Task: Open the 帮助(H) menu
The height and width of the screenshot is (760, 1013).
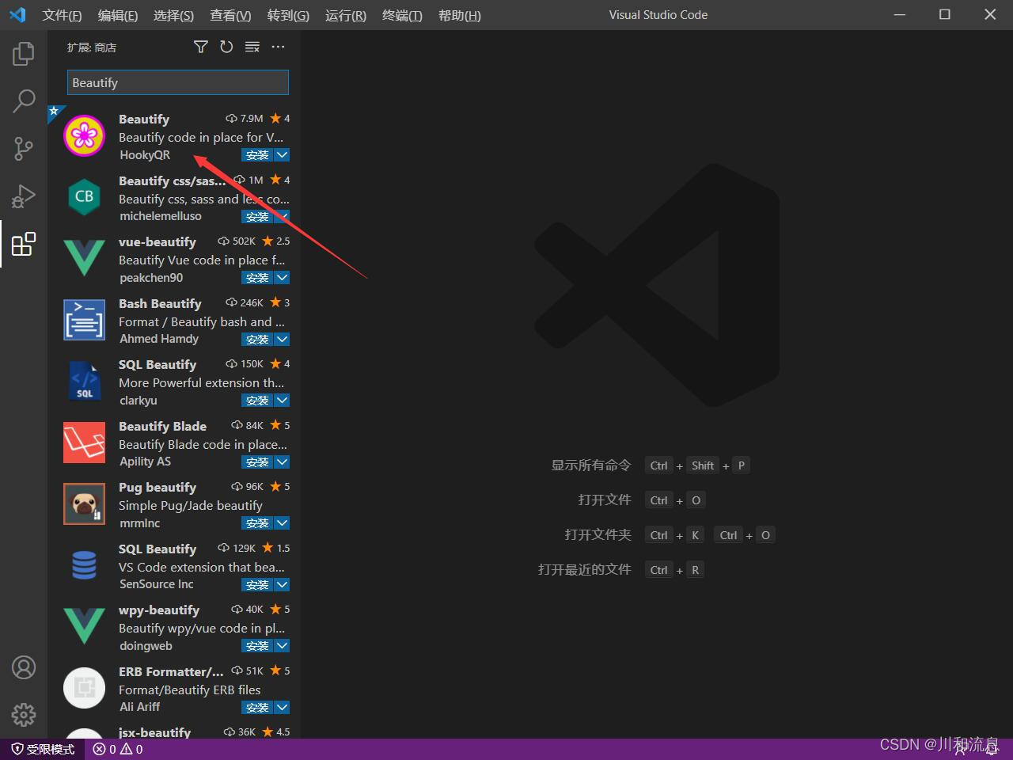Action: pos(460,15)
